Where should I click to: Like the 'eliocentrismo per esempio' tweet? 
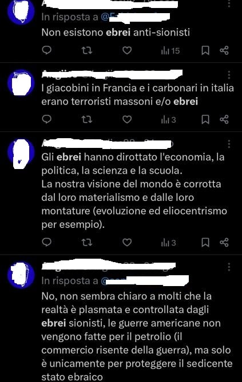point(127,242)
